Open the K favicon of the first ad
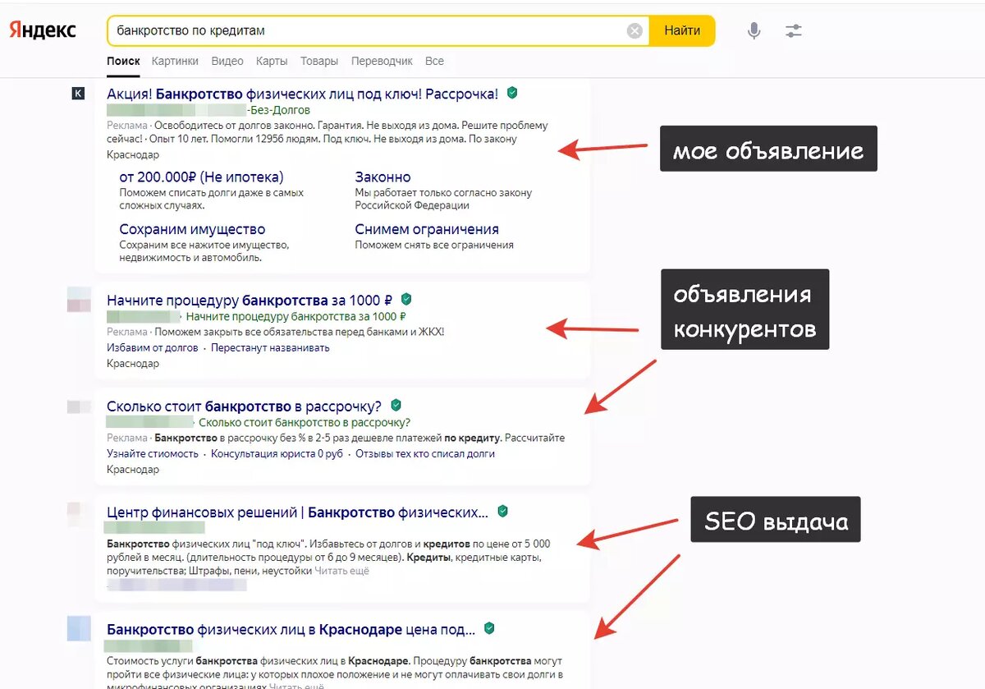The width and height of the screenshot is (985, 689). (79, 94)
